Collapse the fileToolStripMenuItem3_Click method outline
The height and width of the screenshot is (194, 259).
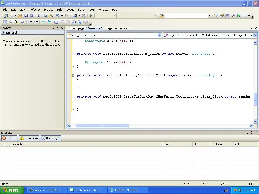pyautogui.click(x=73, y=54)
